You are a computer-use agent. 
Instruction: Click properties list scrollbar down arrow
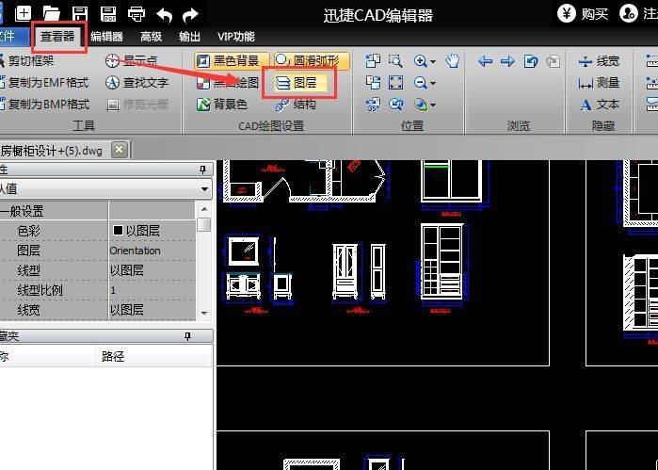(204, 313)
